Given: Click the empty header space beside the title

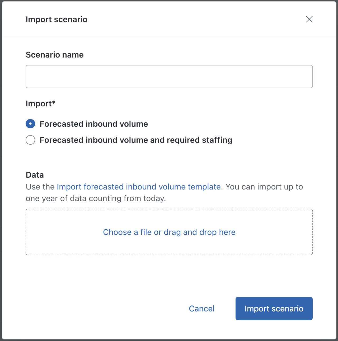Looking at the screenshot, I should click(185, 20).
